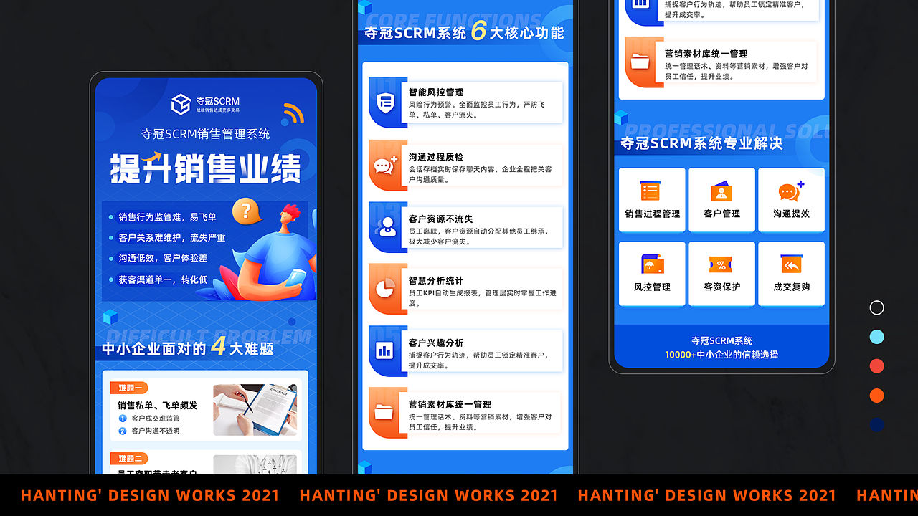Click the 难题一 orange tag
The image size is (918, 516).
[129, 388]
